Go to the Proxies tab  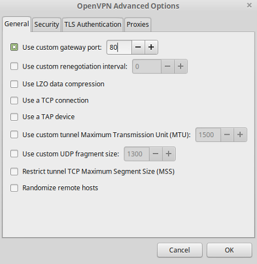pyautogui.click(x=138, y=25)
